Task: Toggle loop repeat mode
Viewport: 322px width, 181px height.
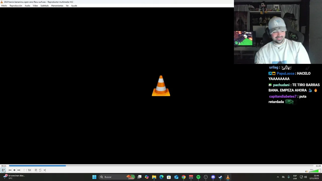Action: tap(40, 170)
